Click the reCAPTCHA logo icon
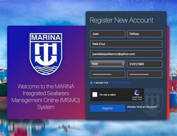This screenshot has height=136, width=177. 137,93
